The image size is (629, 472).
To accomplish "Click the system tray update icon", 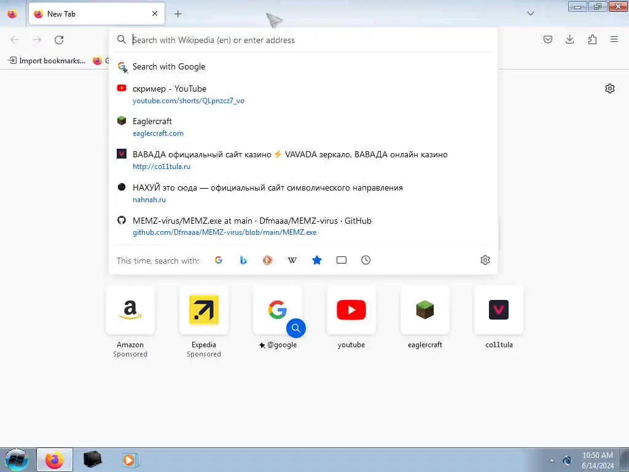I will click(x=567, y=460).
